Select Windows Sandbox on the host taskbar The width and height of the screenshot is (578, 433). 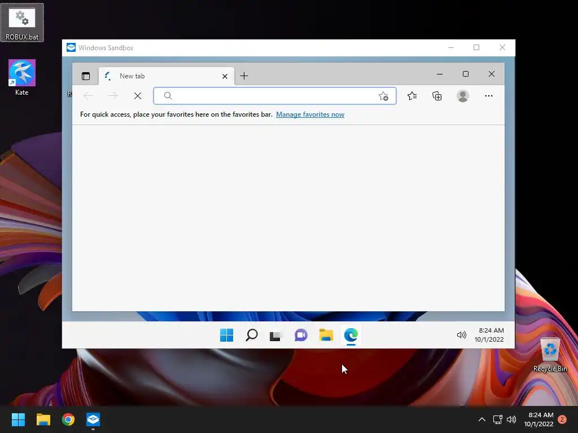pyautogui.click(x=93, y=419)
